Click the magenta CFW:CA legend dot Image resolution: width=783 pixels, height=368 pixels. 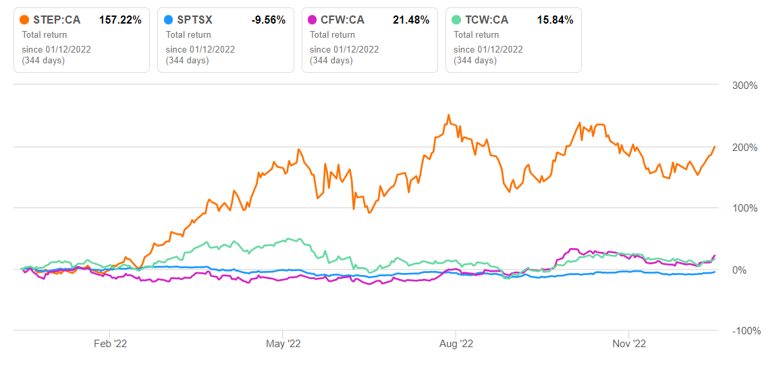point(313,20)
